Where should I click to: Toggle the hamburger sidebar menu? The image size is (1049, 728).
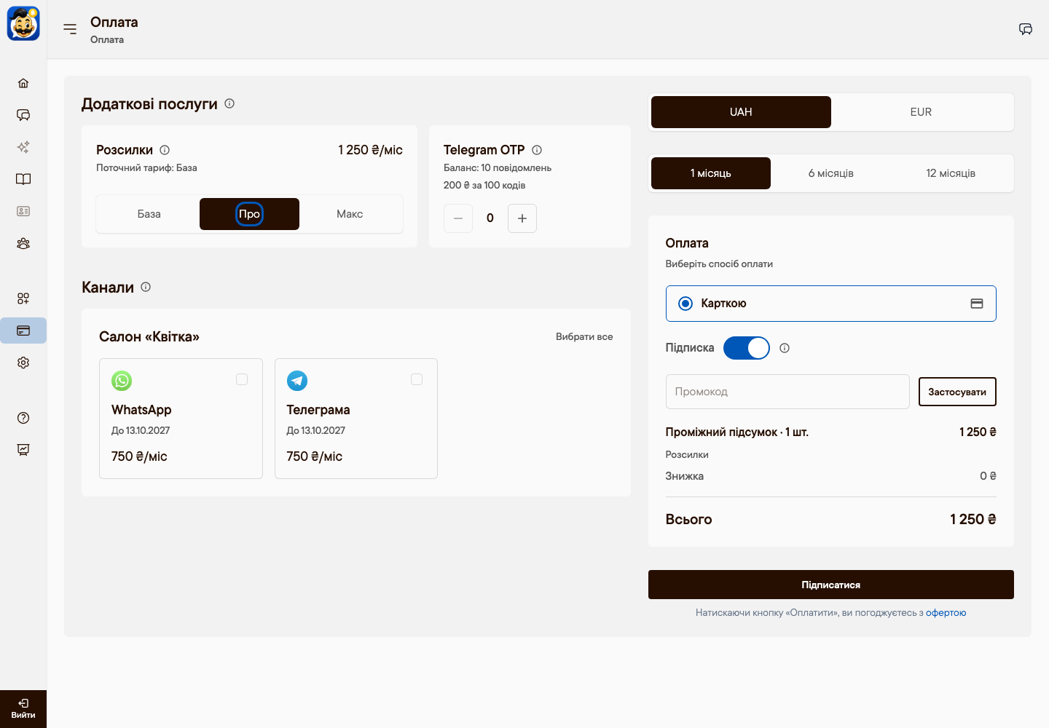click(x=70, y=29)
